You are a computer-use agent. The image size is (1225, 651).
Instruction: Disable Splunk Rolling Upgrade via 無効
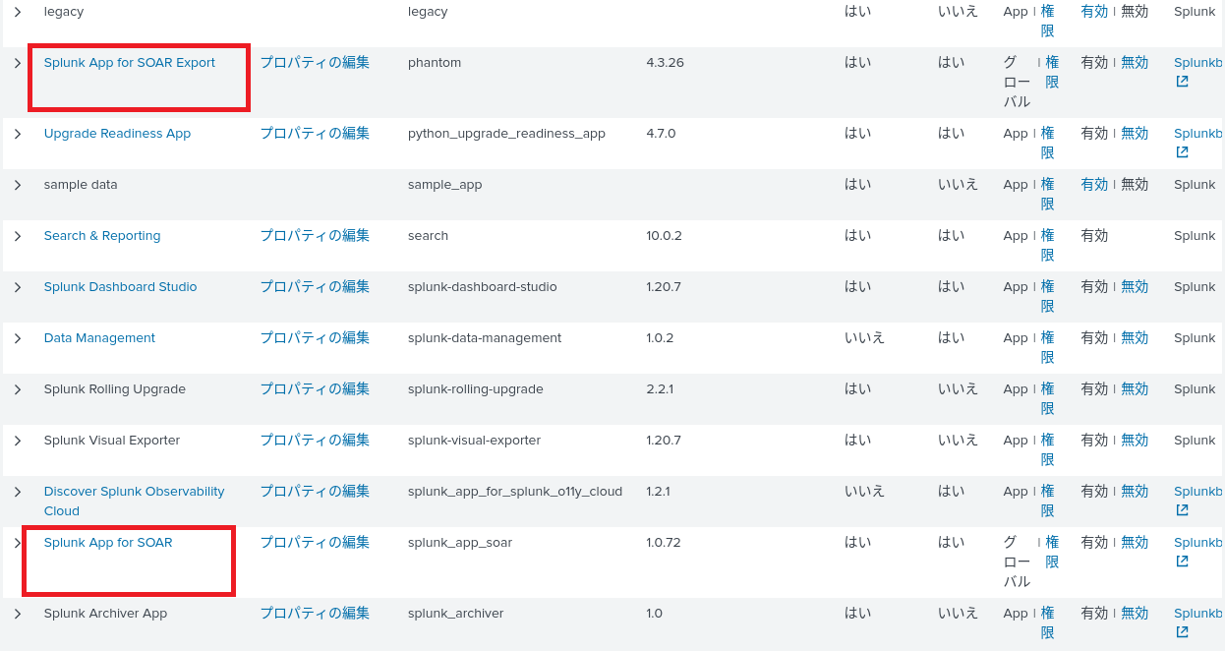[x=1135, y=389]
